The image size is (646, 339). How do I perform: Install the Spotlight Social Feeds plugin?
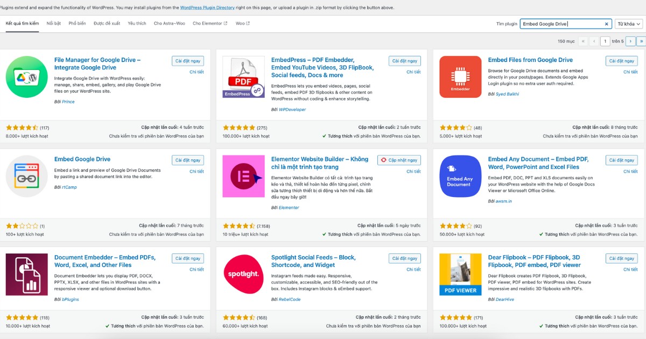coord(405,258)
